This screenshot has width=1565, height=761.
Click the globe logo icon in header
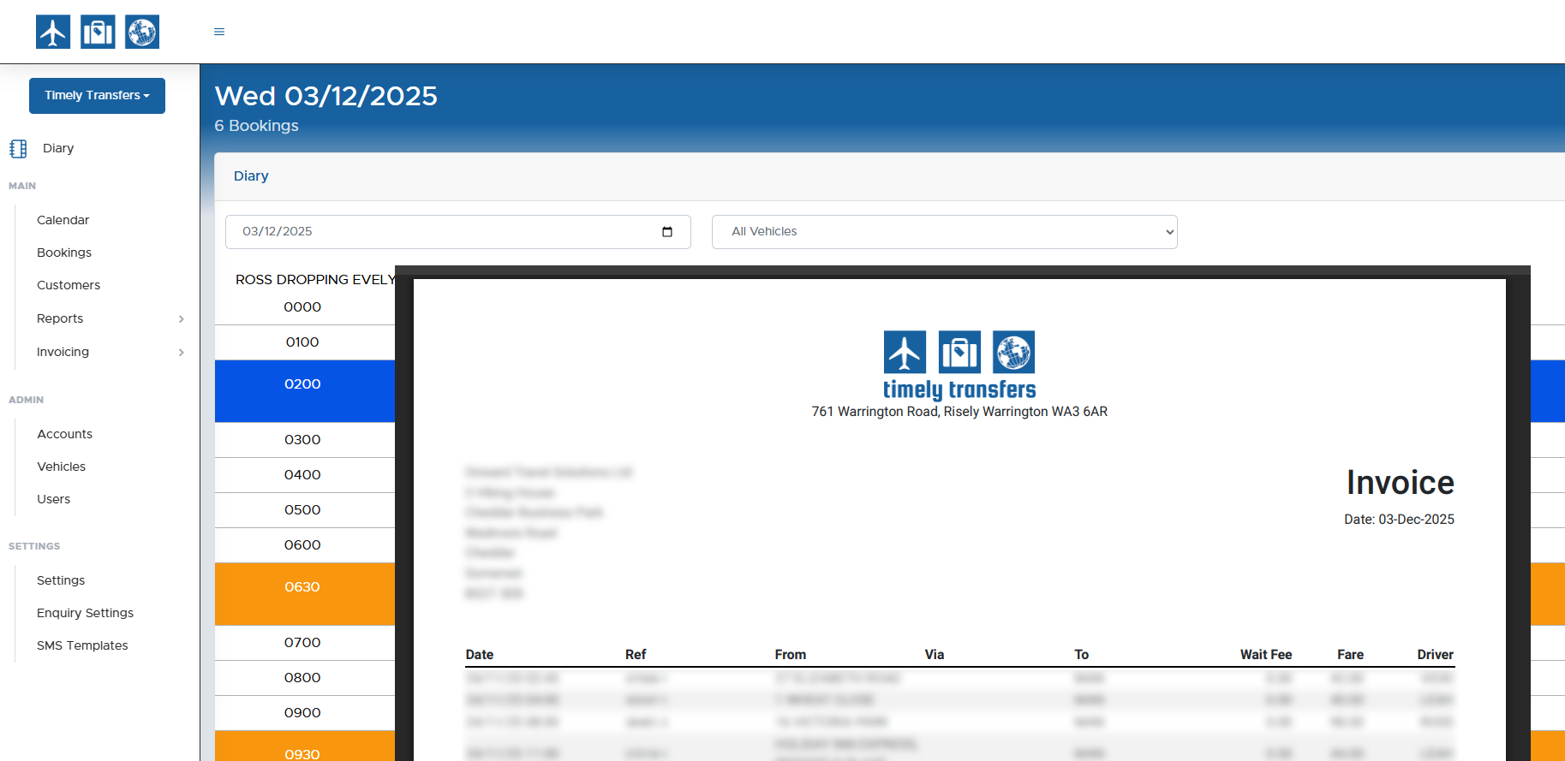[x=142, y=33]
